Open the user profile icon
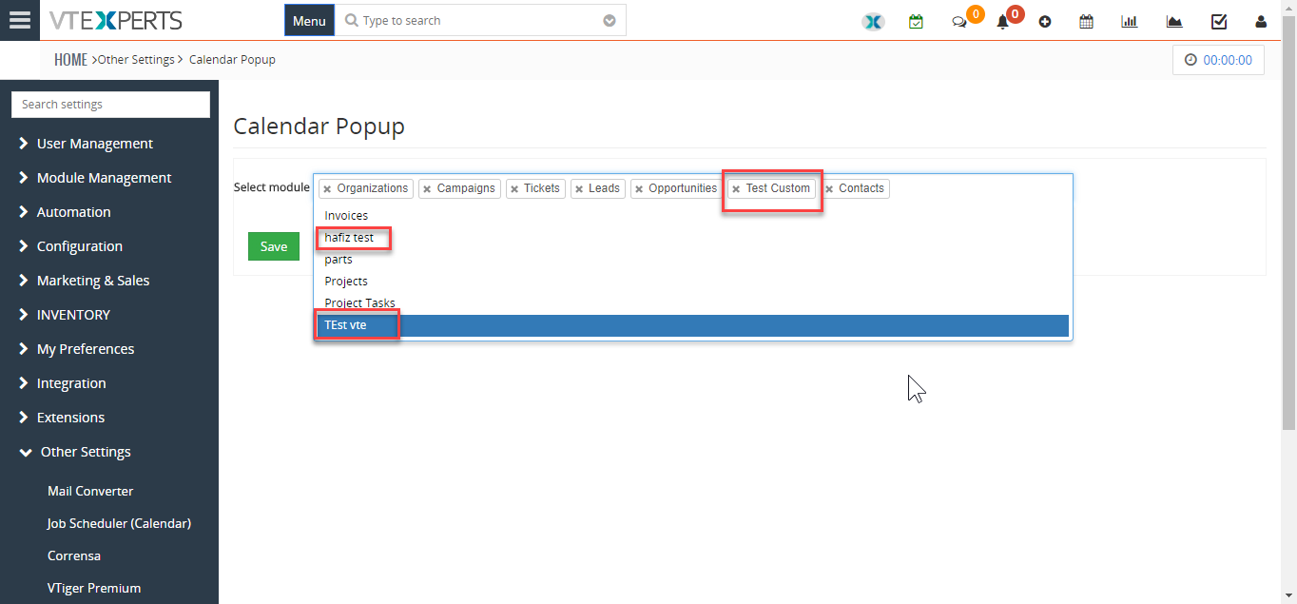This screenshot has width=1297, height=604. click(1261, 21)
